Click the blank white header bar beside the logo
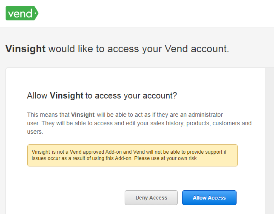 tap(156, 14)
